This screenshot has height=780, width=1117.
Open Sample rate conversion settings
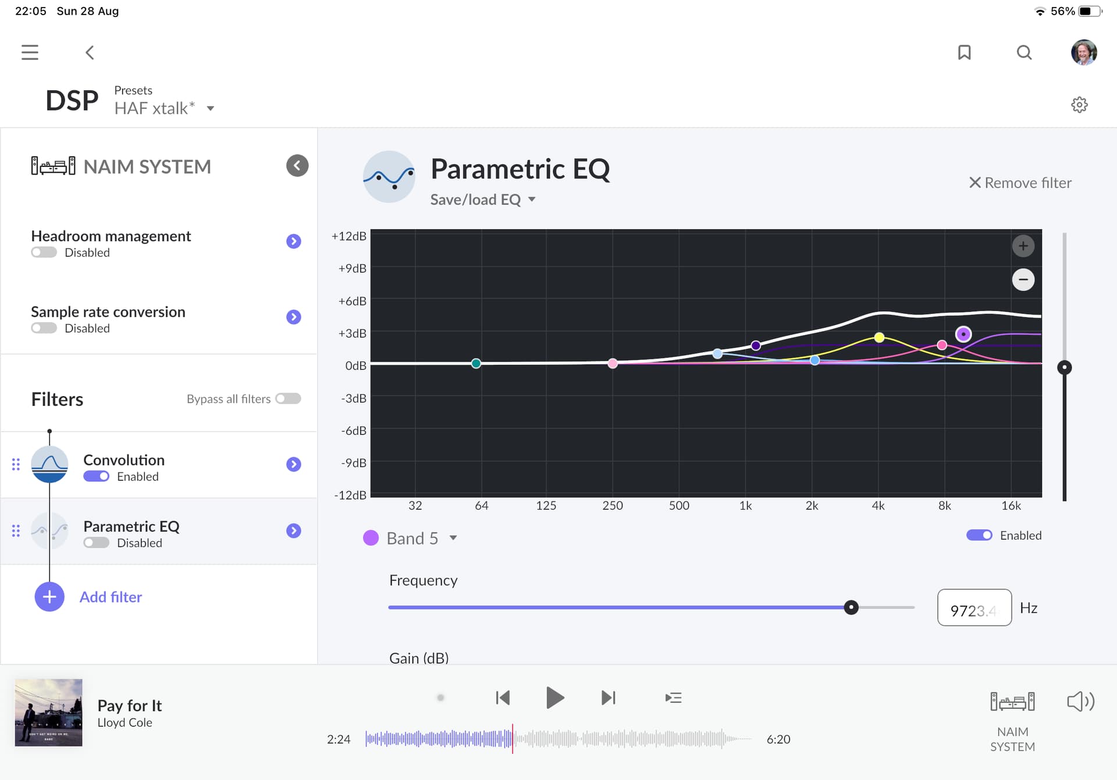coord(293,317)
